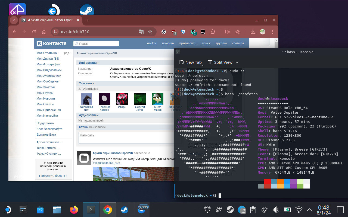Image resolution: width=348 pixels, height=217 pixels.
Task: Open Игорь's member avatar
Action: (122, 99)
